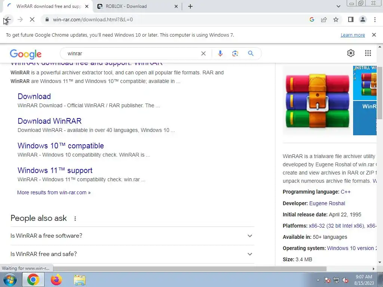Click the horizontal scrollbar right arrow
The width and height of the screenshot is (383, 287).
click(x=374, y=269)
